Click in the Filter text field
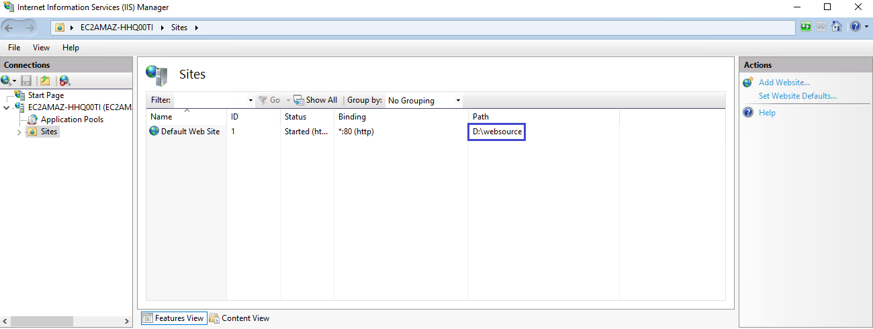The height and width of the screenshot is (329, 873). 210,100
